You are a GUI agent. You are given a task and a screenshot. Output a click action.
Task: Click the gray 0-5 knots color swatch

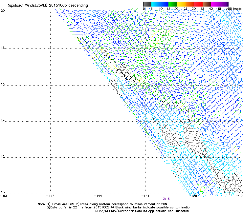pyautogui.click(x=147, y=4)
